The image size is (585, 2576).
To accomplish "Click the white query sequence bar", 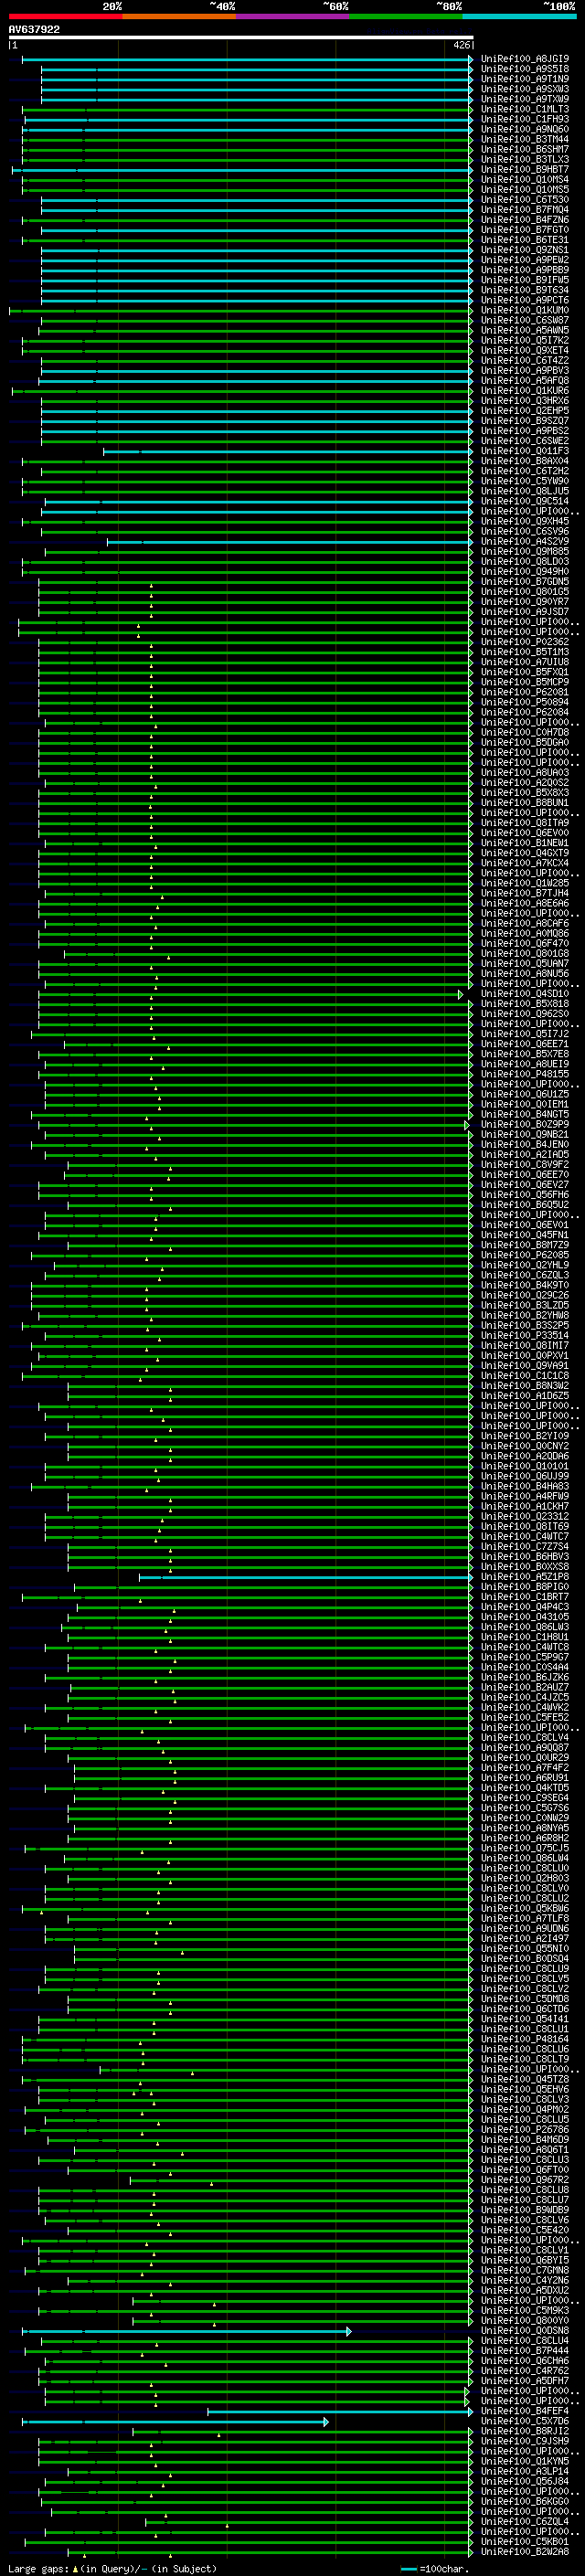I will tap(240, 37).
